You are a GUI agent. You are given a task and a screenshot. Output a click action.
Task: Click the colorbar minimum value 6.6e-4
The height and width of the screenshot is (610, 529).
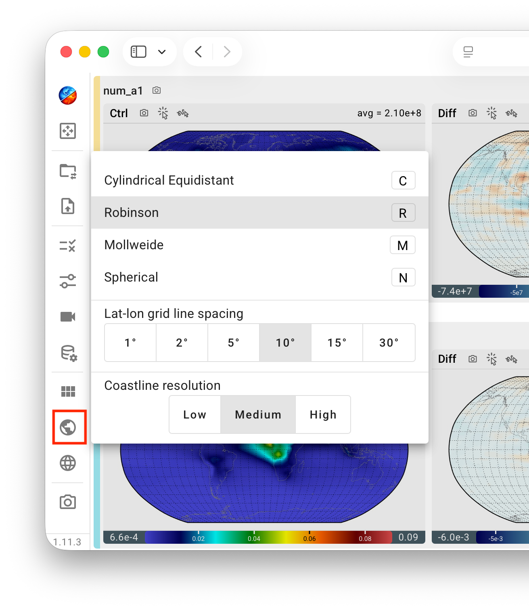click(124, 537)
